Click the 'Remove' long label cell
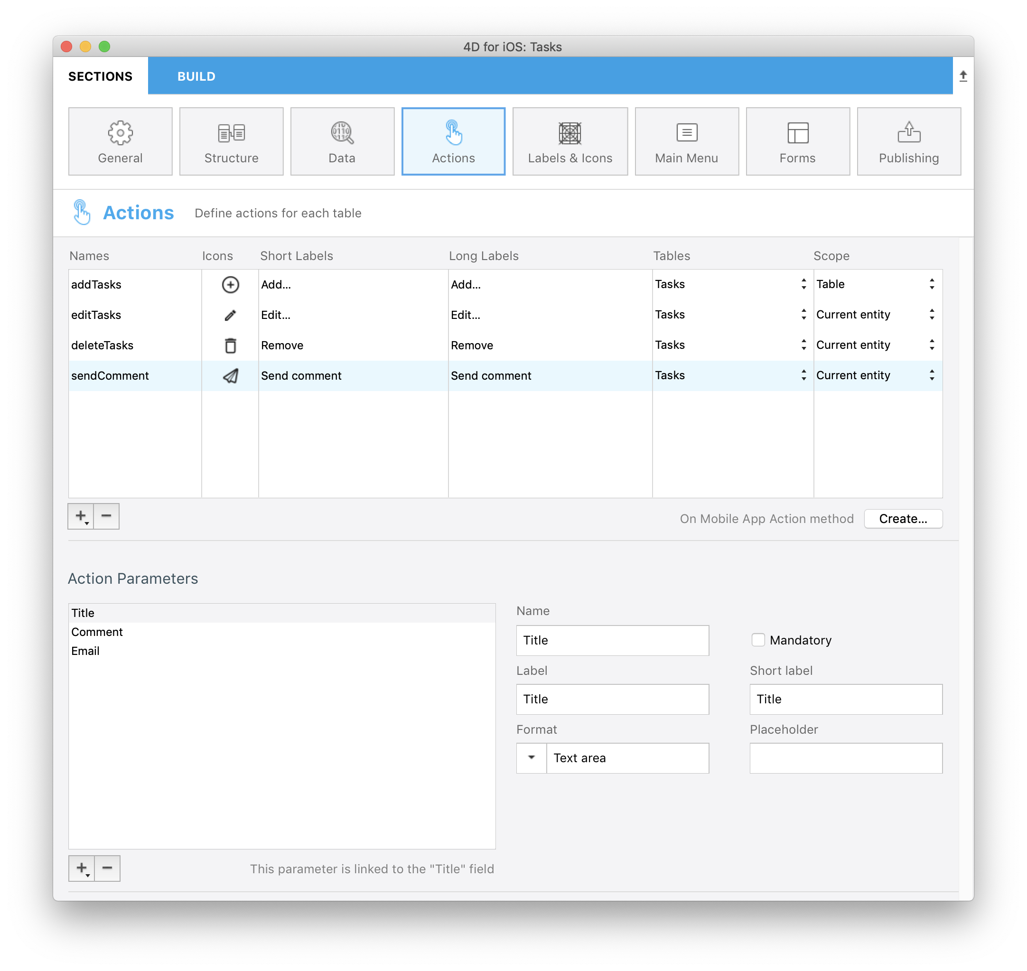Viewport: 1027px width, 971px height. point(550,345)
